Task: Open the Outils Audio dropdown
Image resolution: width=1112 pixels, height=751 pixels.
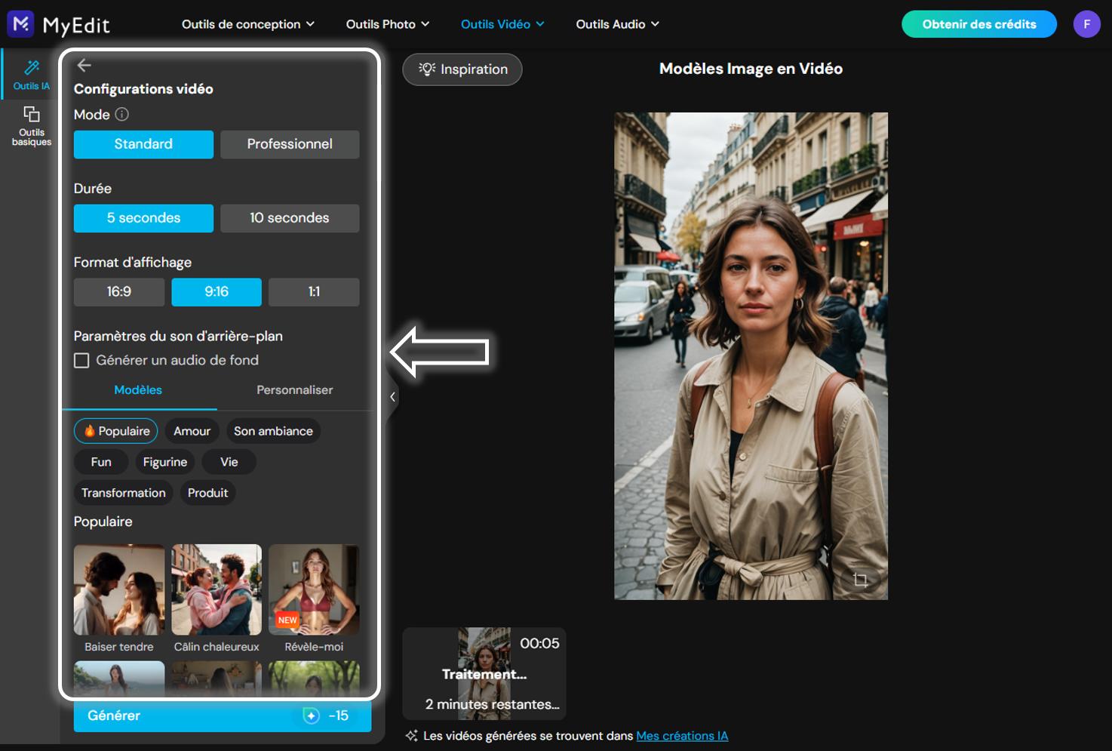Action: pyautogui.click(x=617, y=23)
